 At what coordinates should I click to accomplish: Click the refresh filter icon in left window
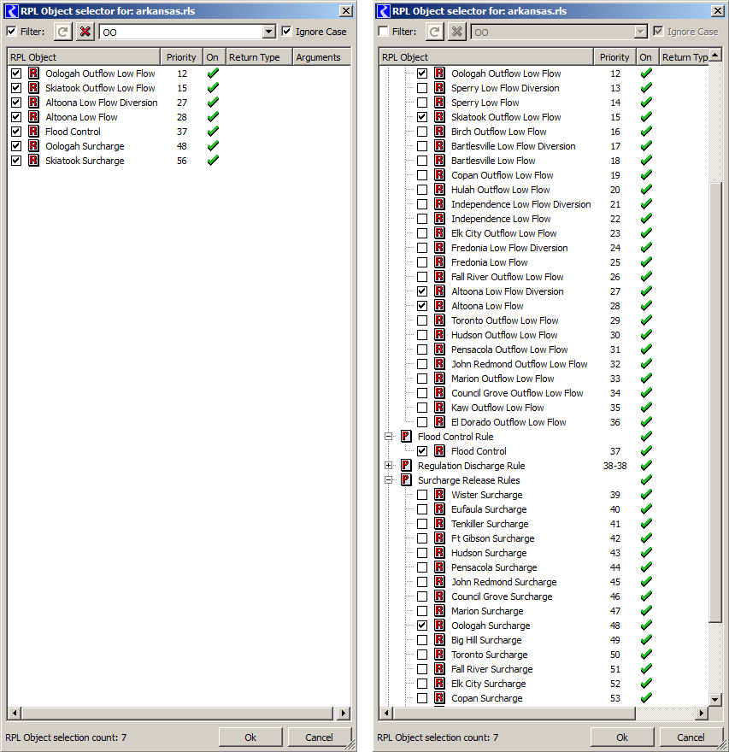63,32
